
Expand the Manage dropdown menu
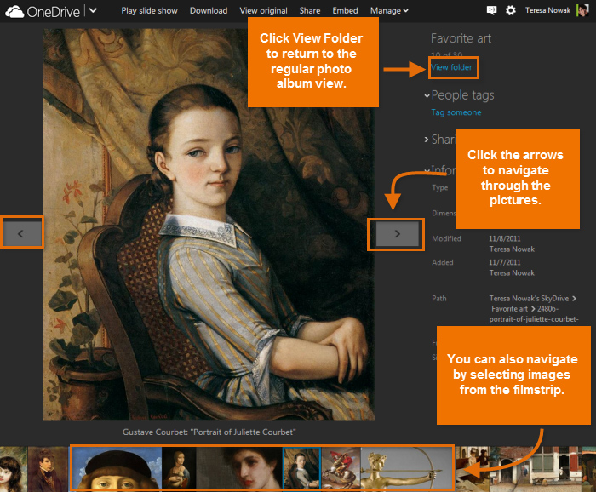(x=389, y=10)
